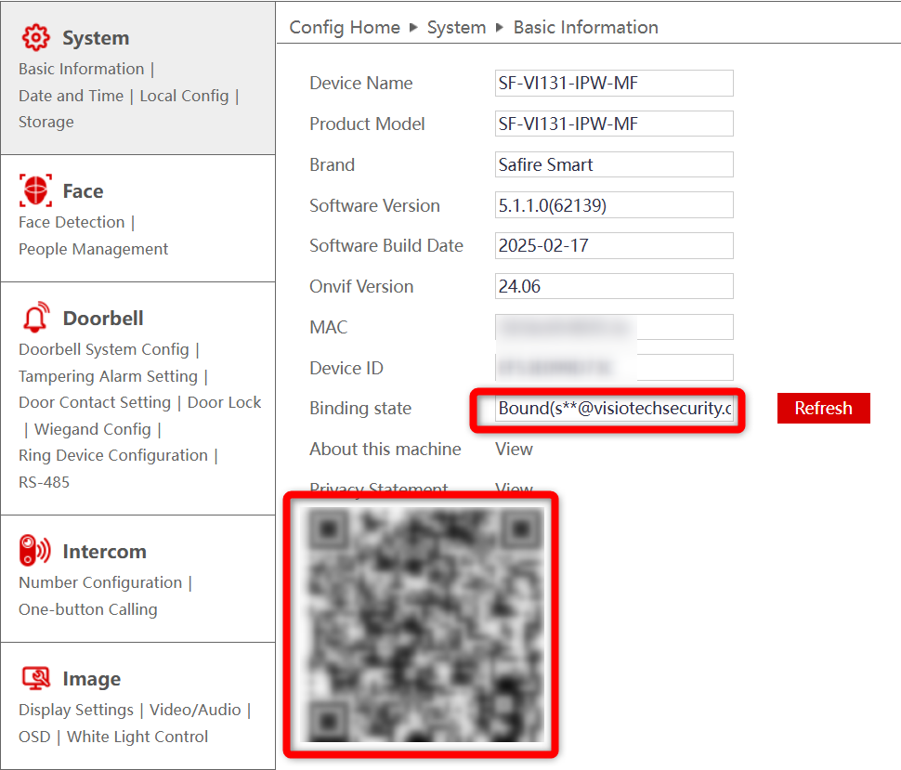901x770 pixels.
Task: View About this machine details
Action: pyautogui.click(x=515, y=450)
